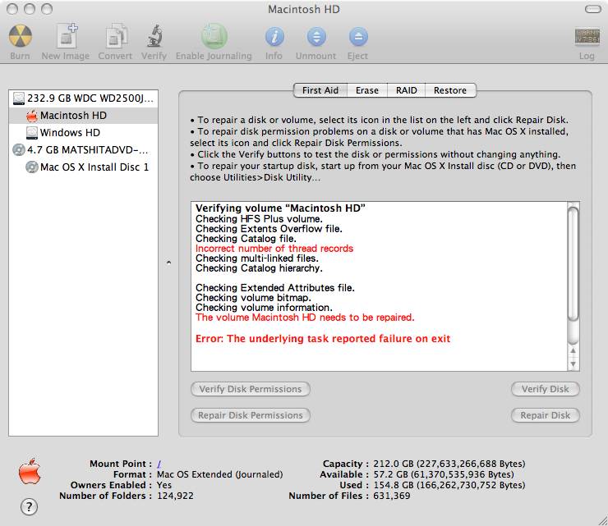Open the mount point slash link
Viewport: 608px width, 526px height.
(159, 464)
